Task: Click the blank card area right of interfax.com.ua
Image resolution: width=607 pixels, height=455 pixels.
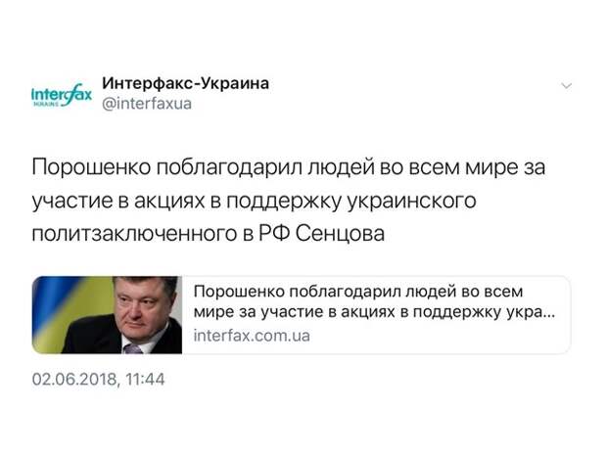Action: (438, 336)
